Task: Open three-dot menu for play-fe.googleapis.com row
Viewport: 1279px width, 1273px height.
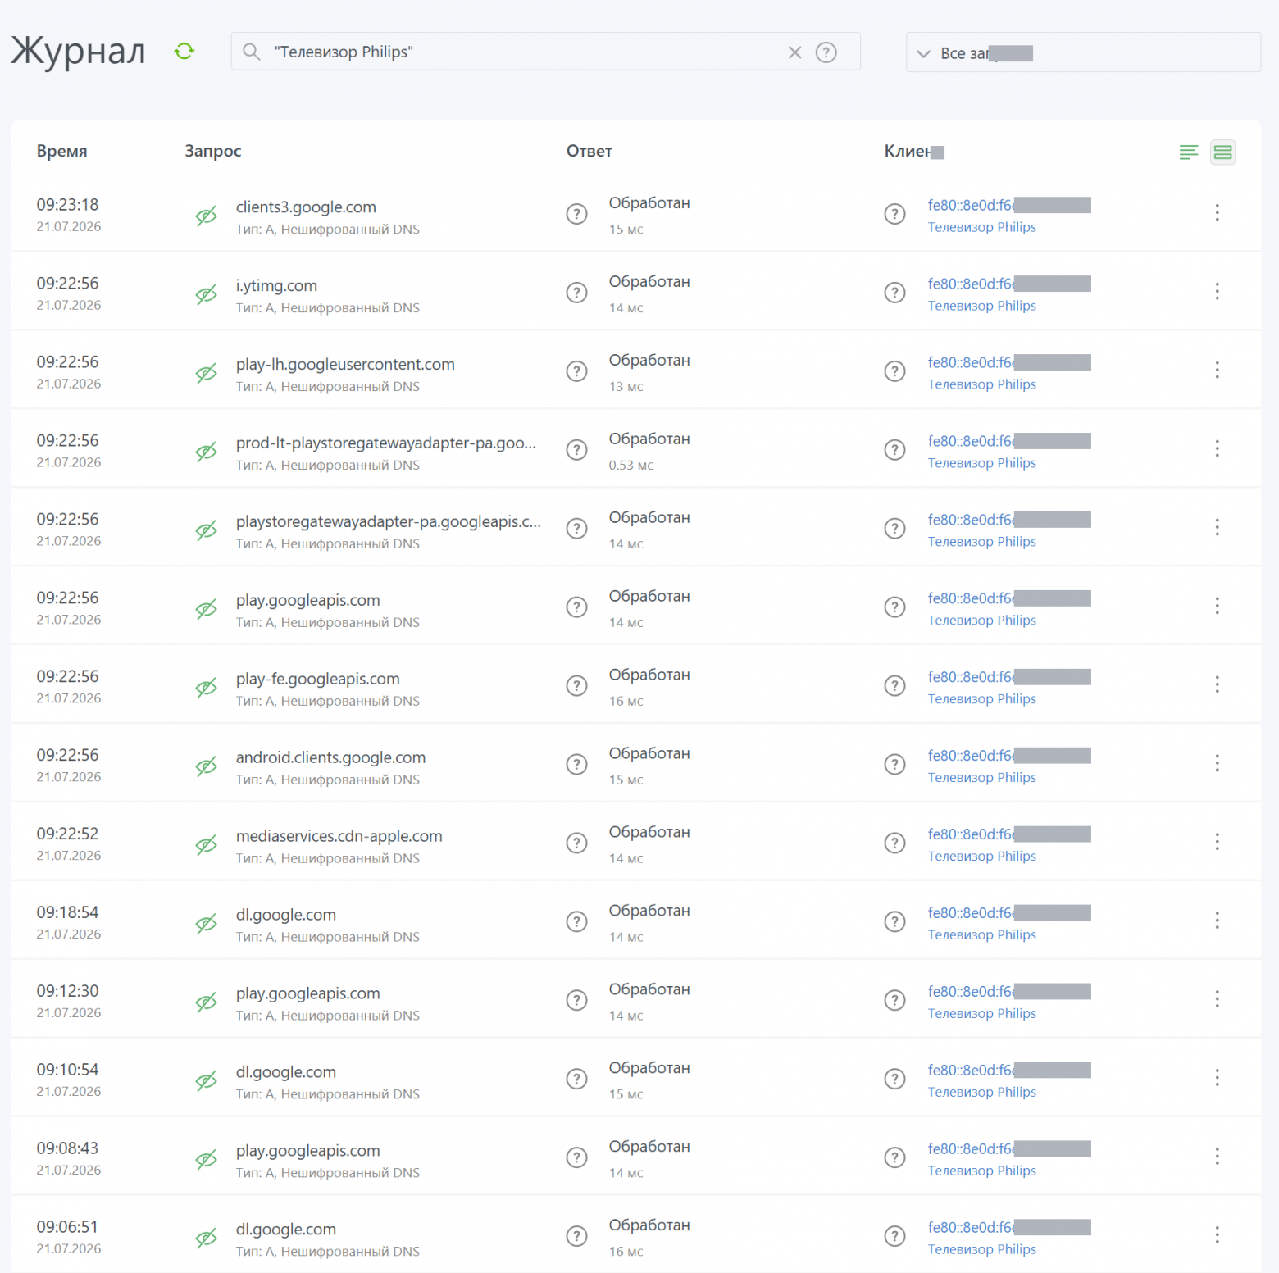Action: (x=1217, y=684)
